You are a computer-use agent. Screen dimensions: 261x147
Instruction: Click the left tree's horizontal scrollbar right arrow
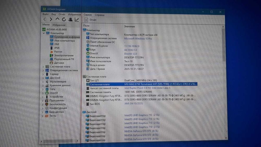77,141
